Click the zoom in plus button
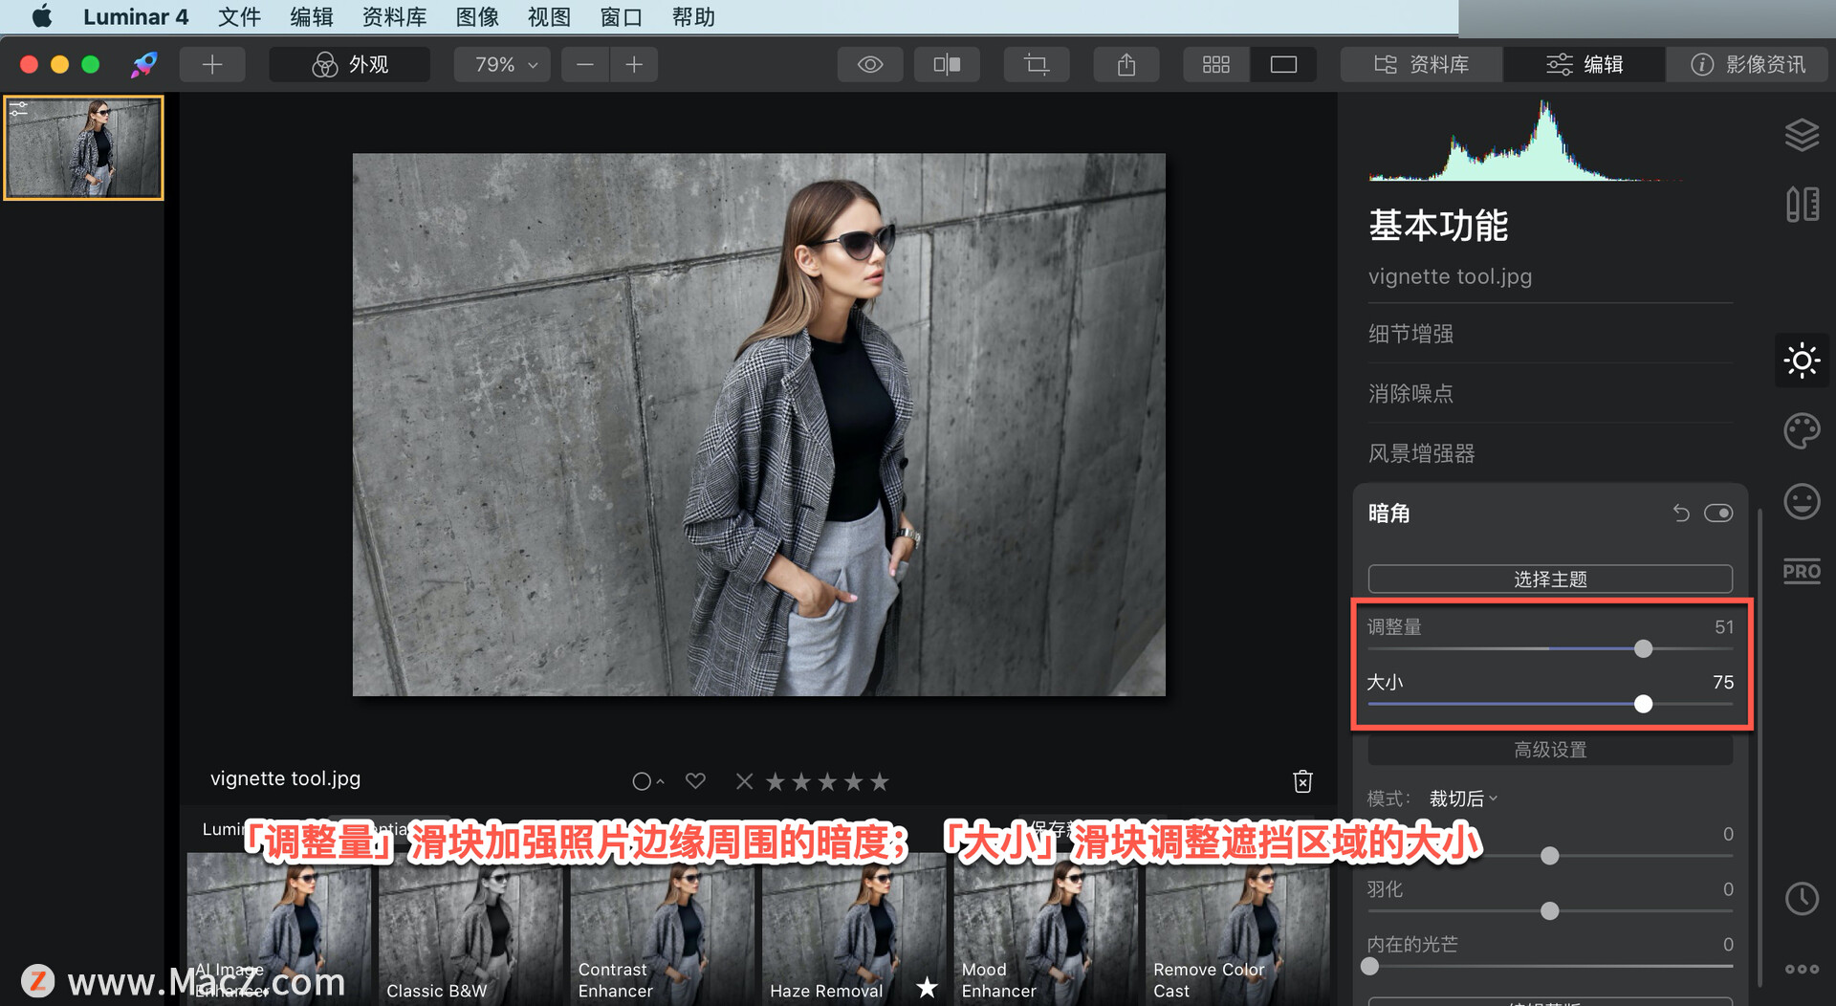 click(x=634, y=64)
